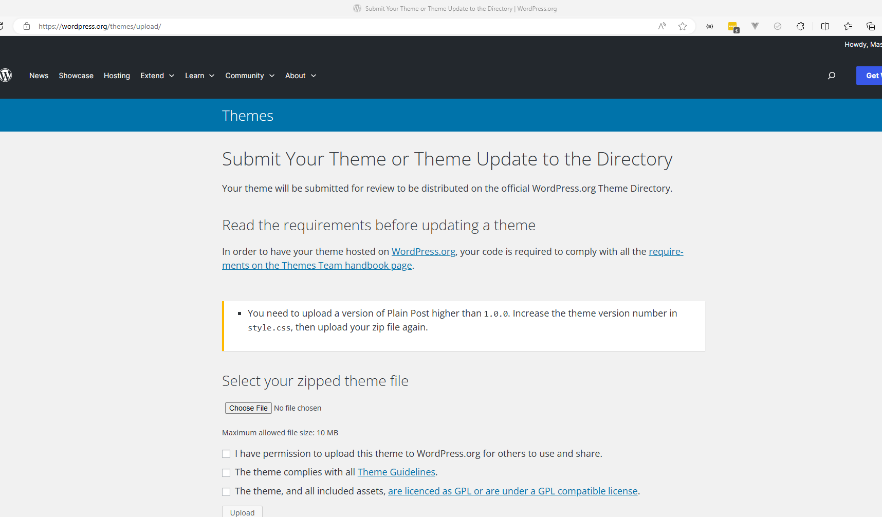This screenshot has height=517, width=882.
Task: Click the Howdy account greeting
Action: click(x=863, y=44)
